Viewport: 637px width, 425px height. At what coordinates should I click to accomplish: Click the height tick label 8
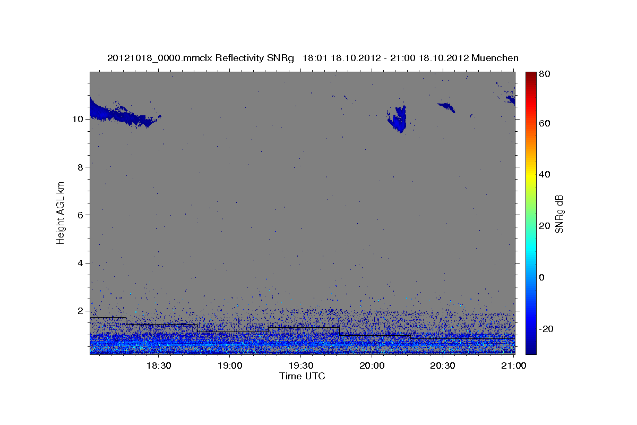(x=80, y=167)
